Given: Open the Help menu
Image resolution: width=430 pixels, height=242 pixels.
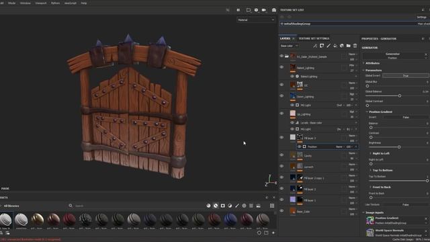Looking at the screenshot, I should coord(84,3).
